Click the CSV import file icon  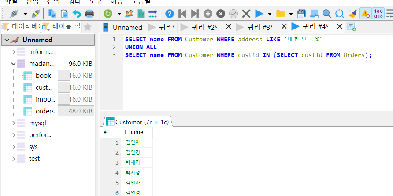tap(141, 14)
